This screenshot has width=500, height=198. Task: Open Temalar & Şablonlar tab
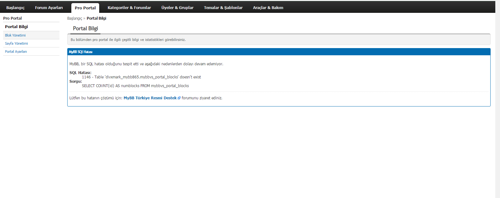[x=223, y=7]
